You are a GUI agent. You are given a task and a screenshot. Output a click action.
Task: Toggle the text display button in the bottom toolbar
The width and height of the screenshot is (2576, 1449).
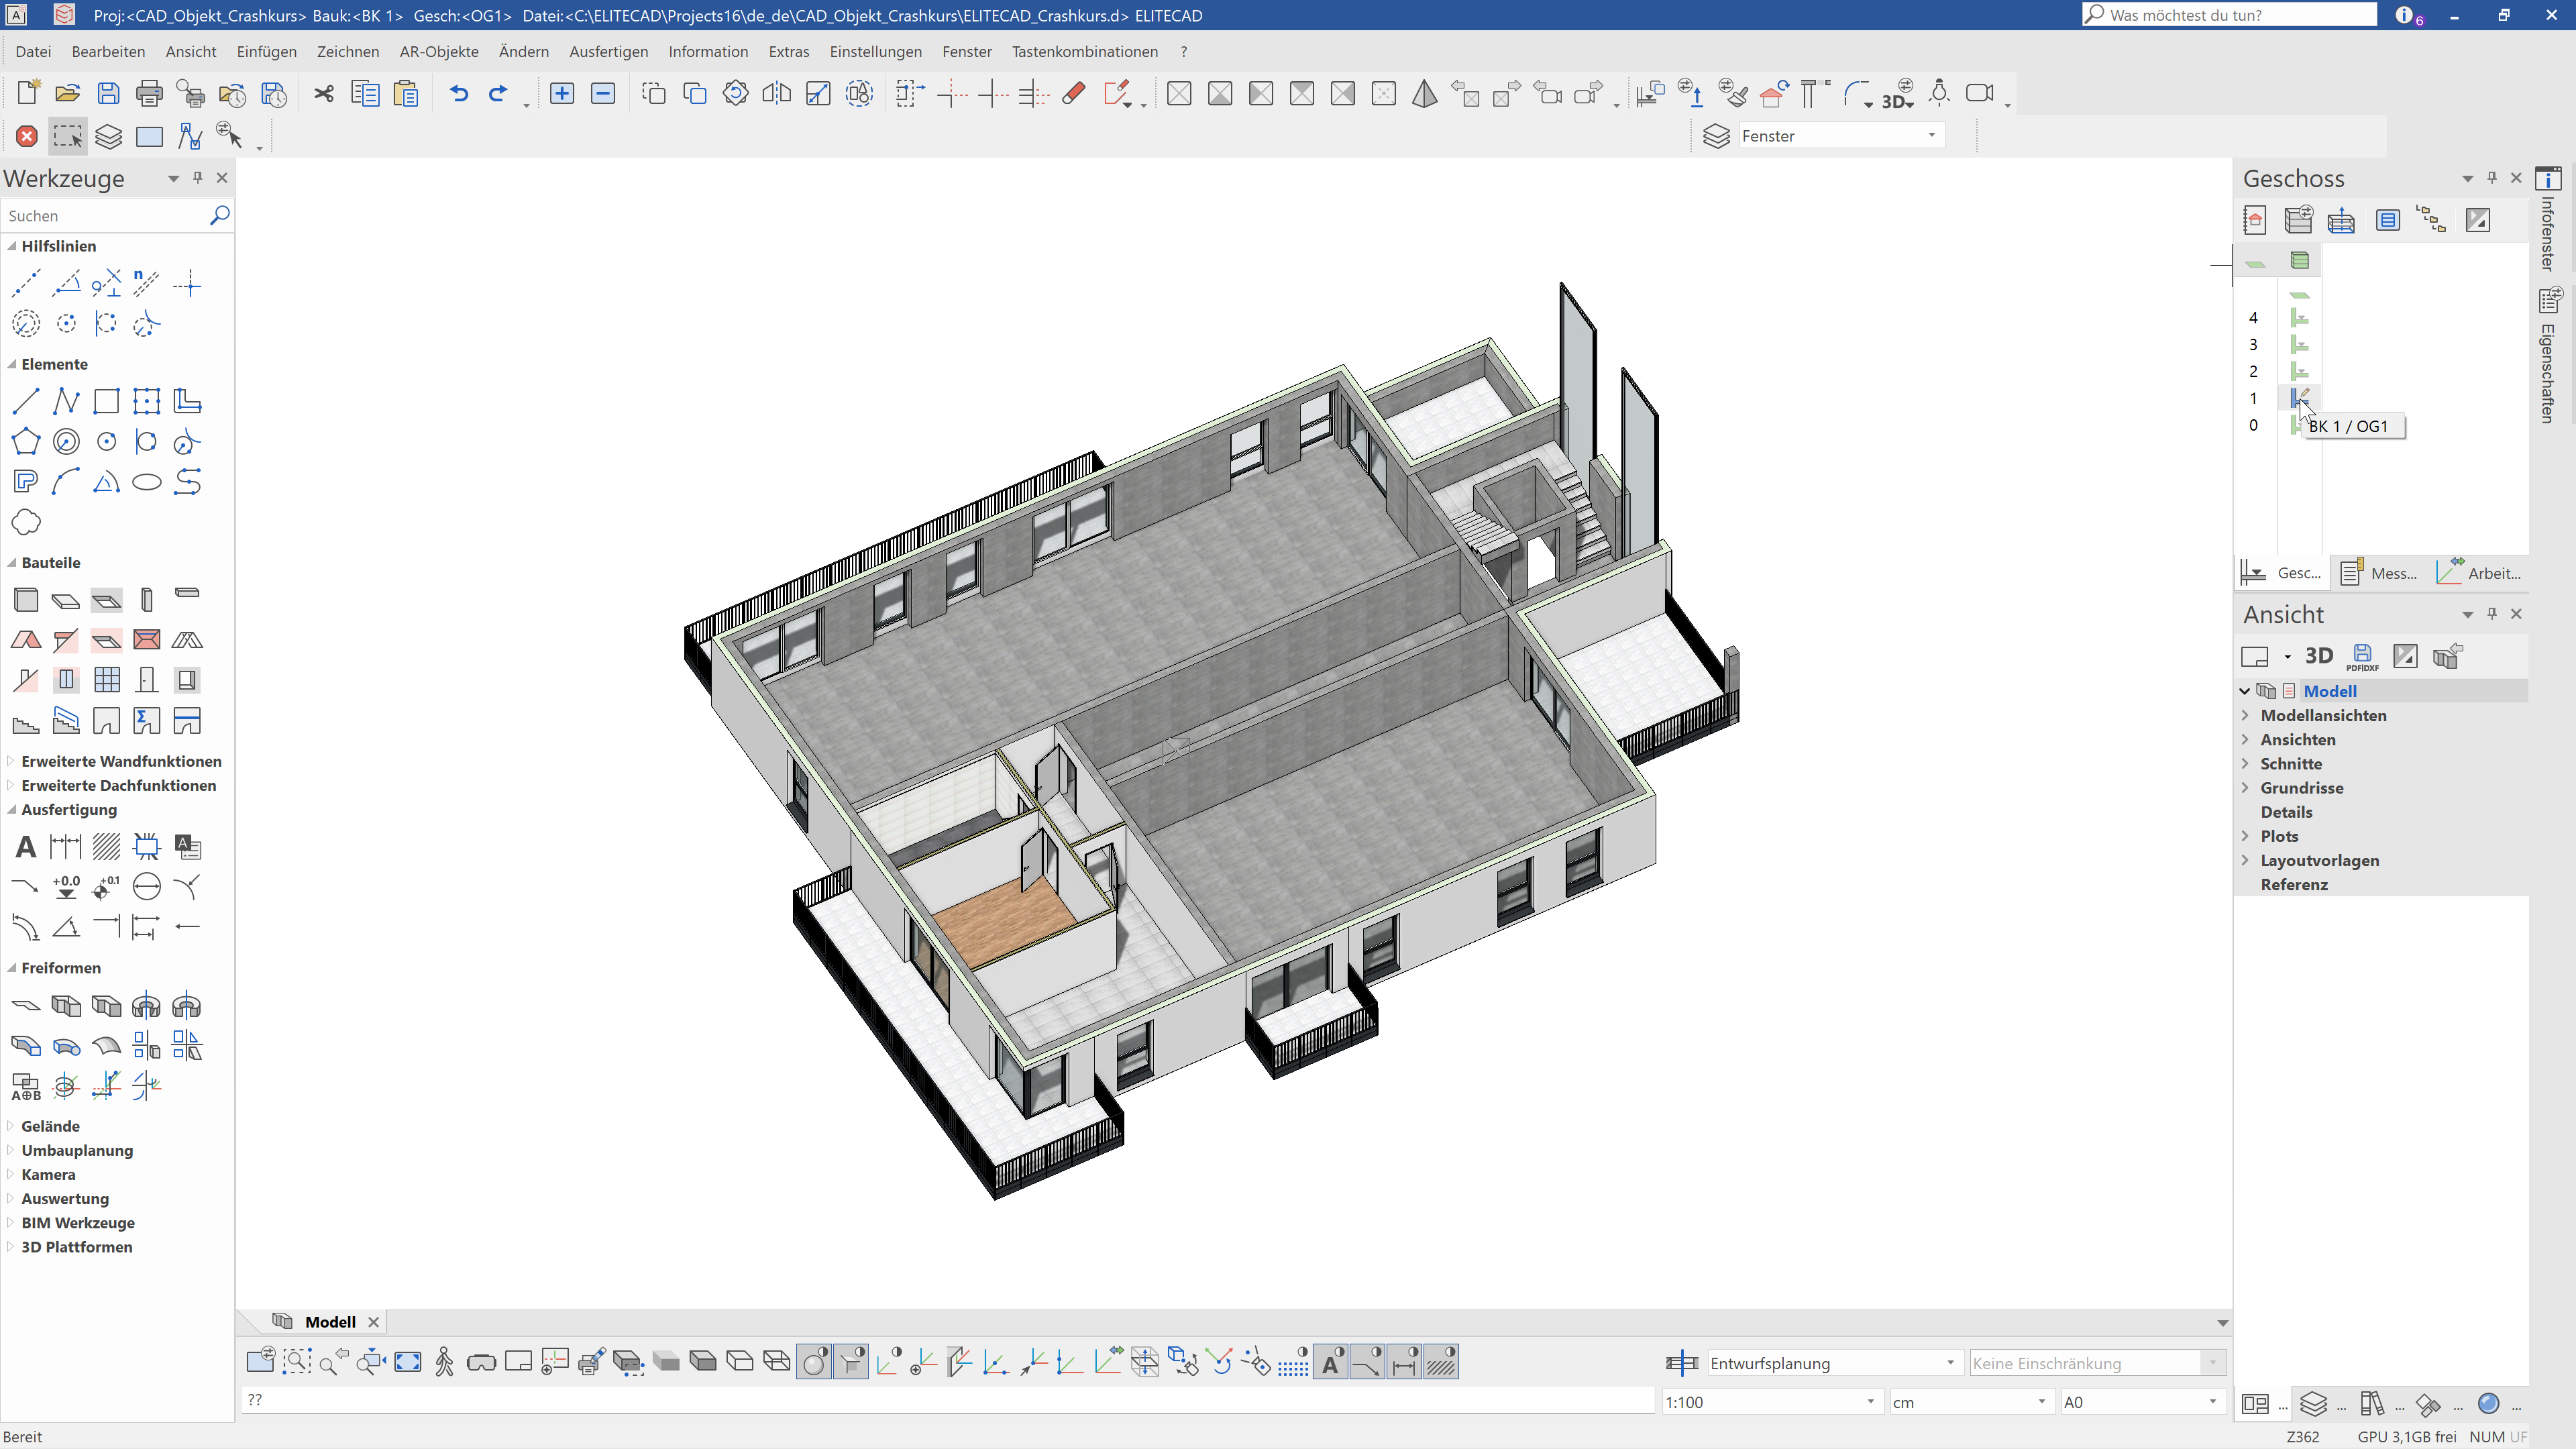(1331, 1362)
